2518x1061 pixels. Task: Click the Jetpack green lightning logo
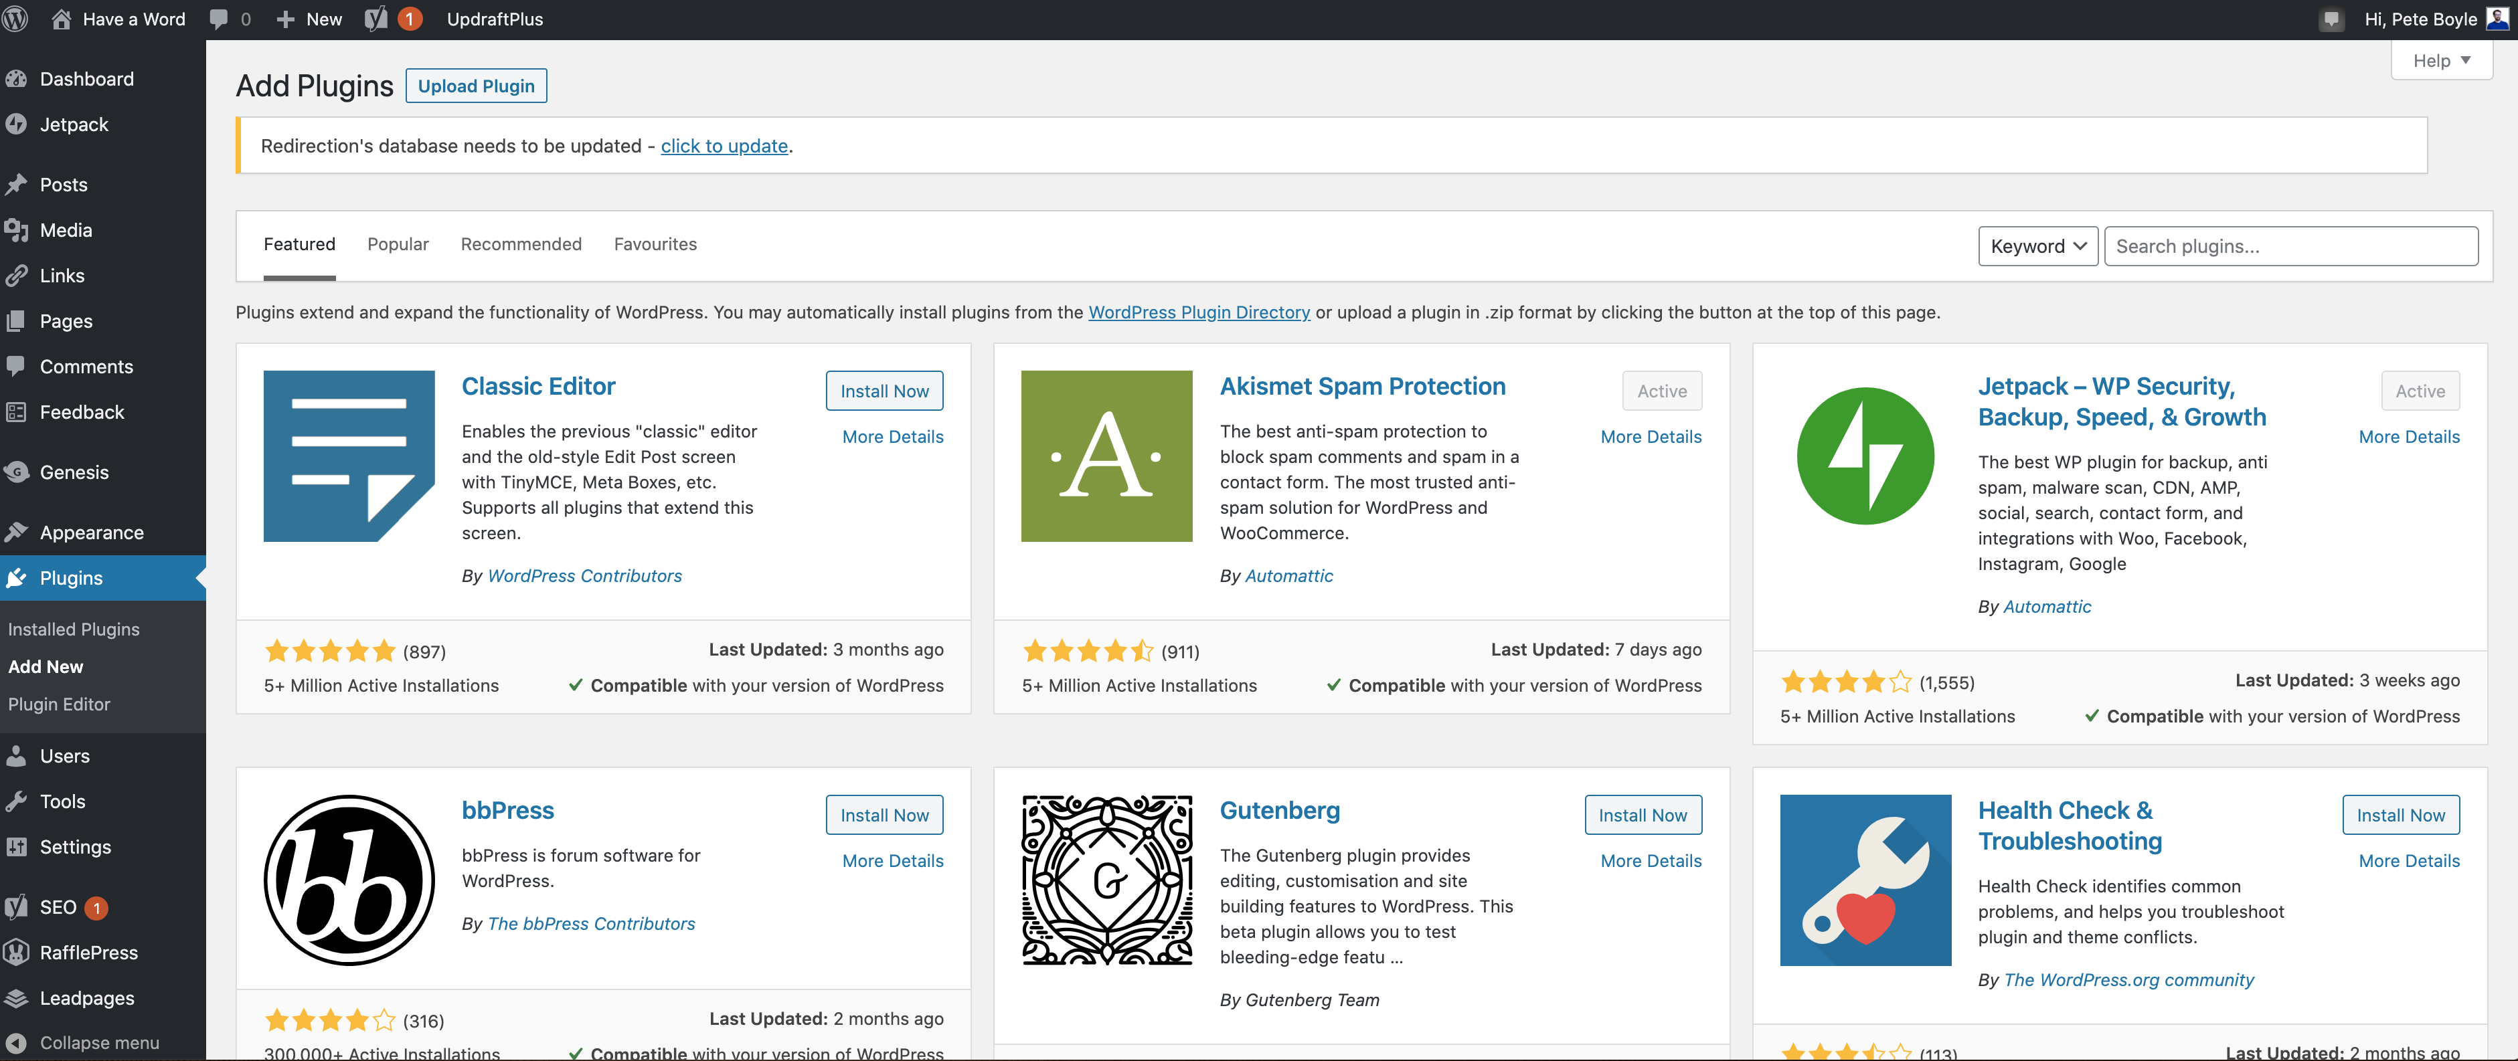(1865, 456)
